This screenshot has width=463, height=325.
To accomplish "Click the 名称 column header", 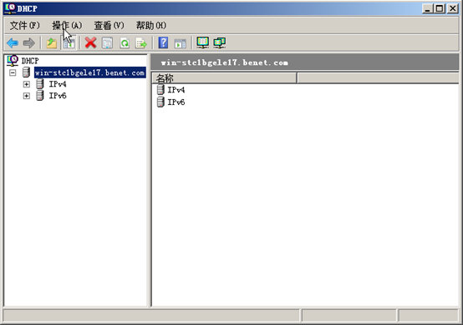I will click(x=224, y=78).
